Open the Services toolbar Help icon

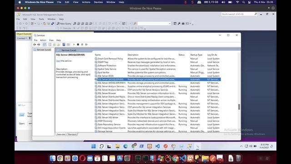pyautogui.click(x=64, y=45)
